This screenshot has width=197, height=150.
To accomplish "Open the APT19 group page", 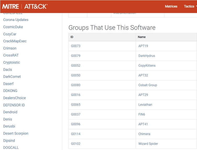I will click(x=143, y=46).
